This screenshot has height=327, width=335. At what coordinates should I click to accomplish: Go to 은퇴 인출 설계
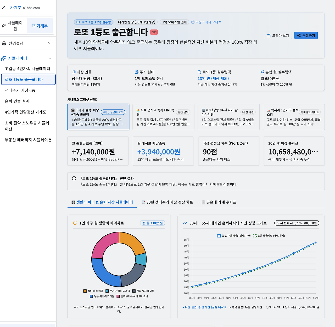coord(28,101)
